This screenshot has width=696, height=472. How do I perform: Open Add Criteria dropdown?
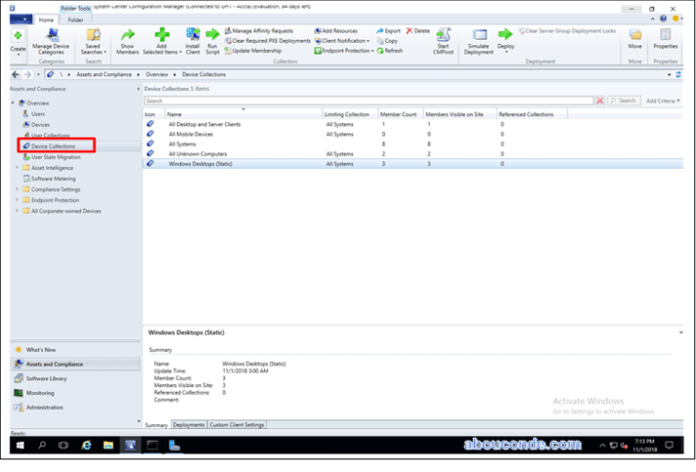point(664,100)
